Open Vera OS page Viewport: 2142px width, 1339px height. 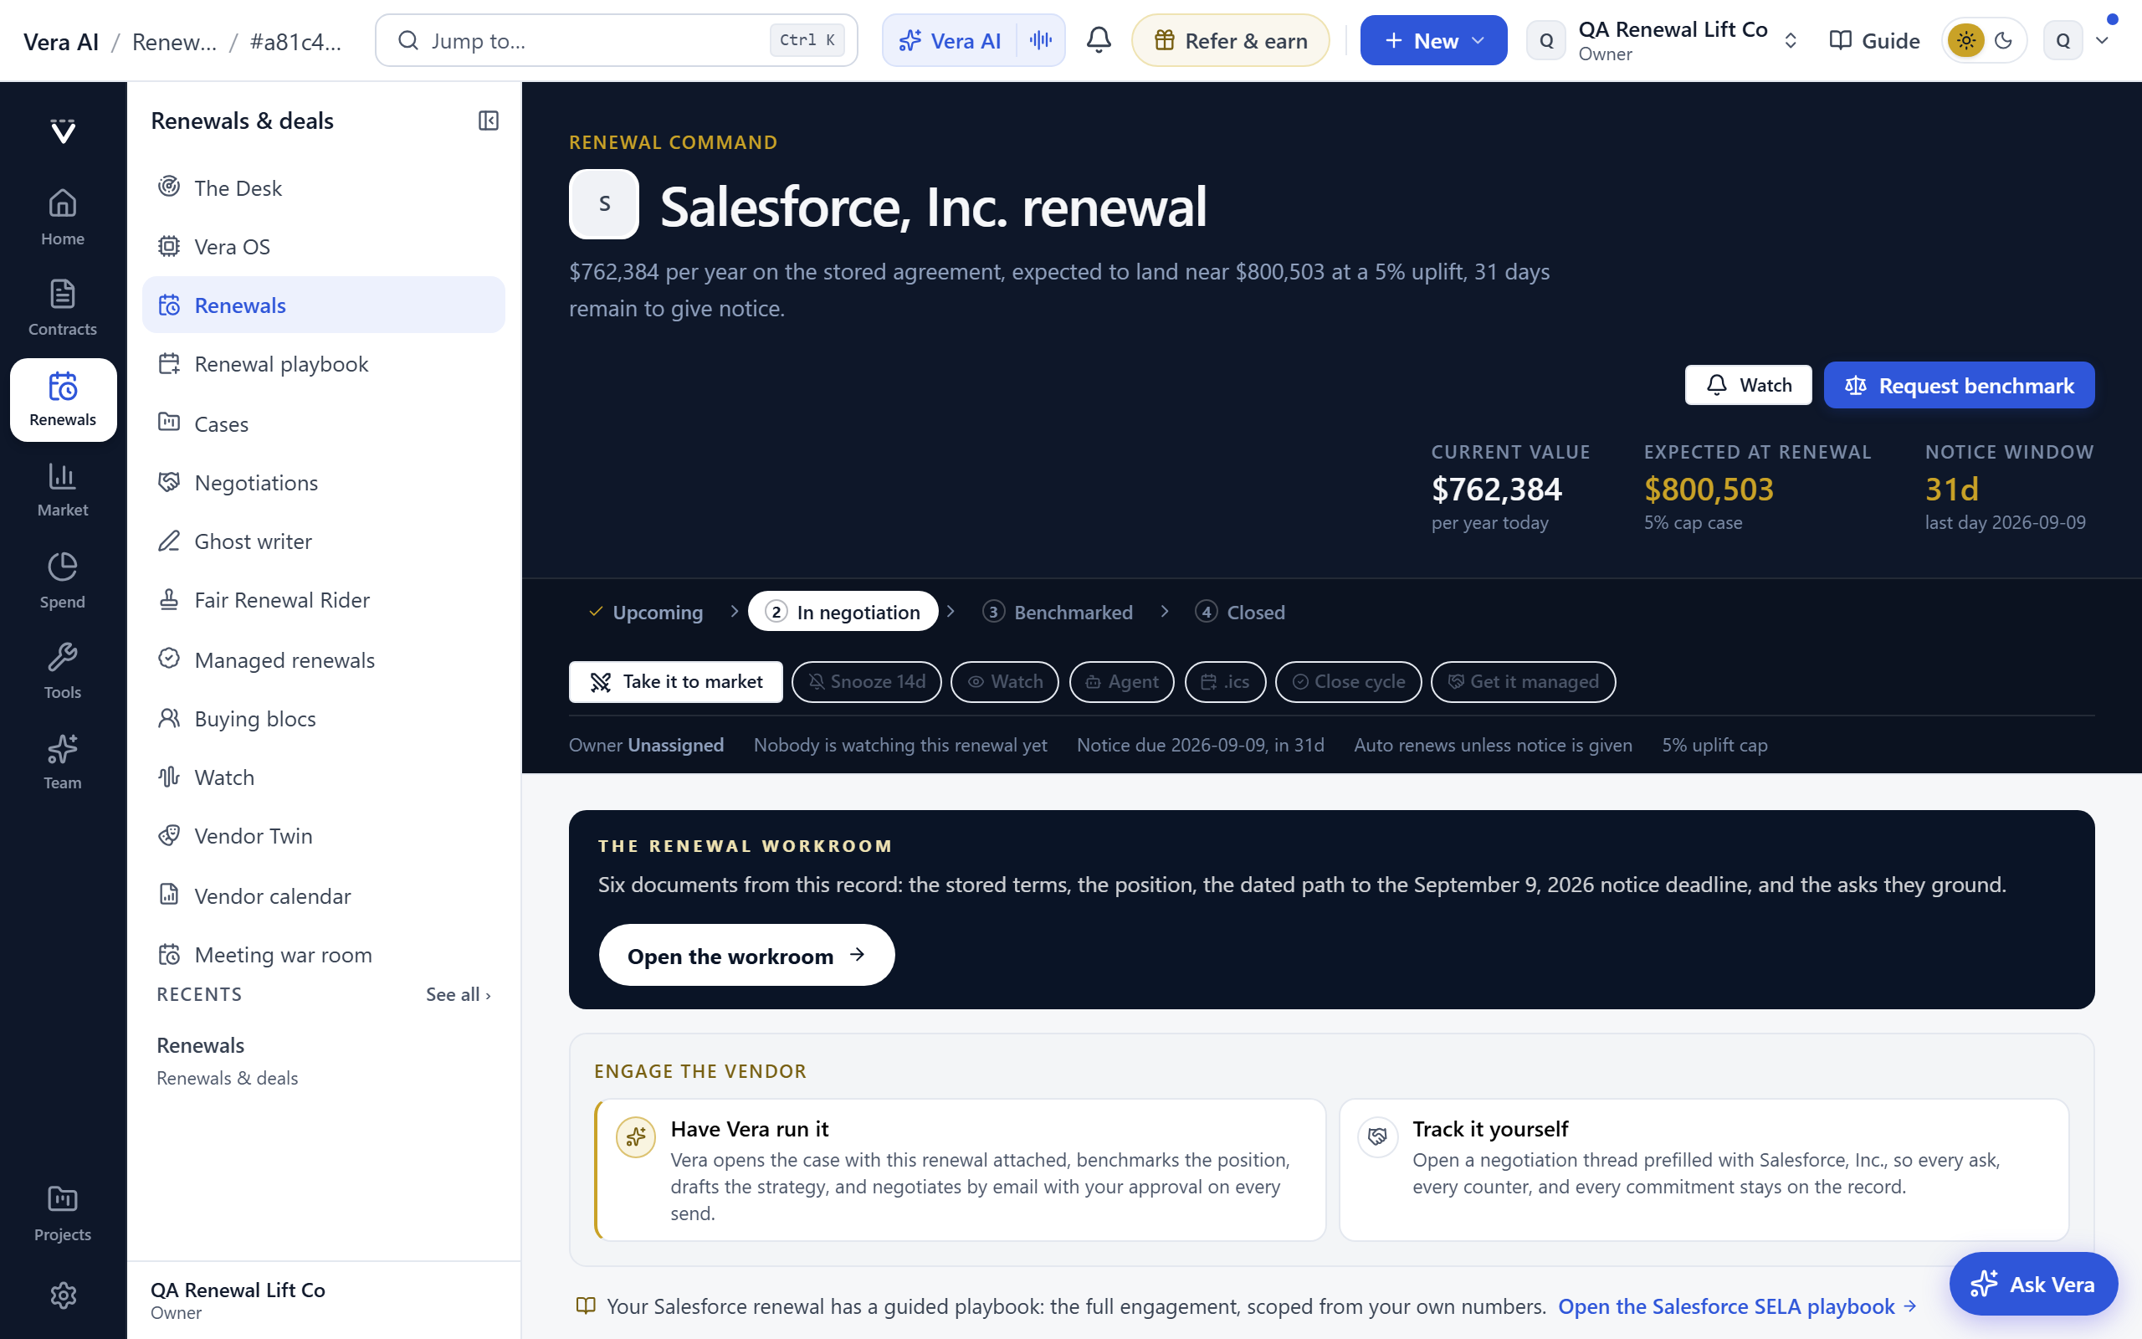tap(324, 246)
